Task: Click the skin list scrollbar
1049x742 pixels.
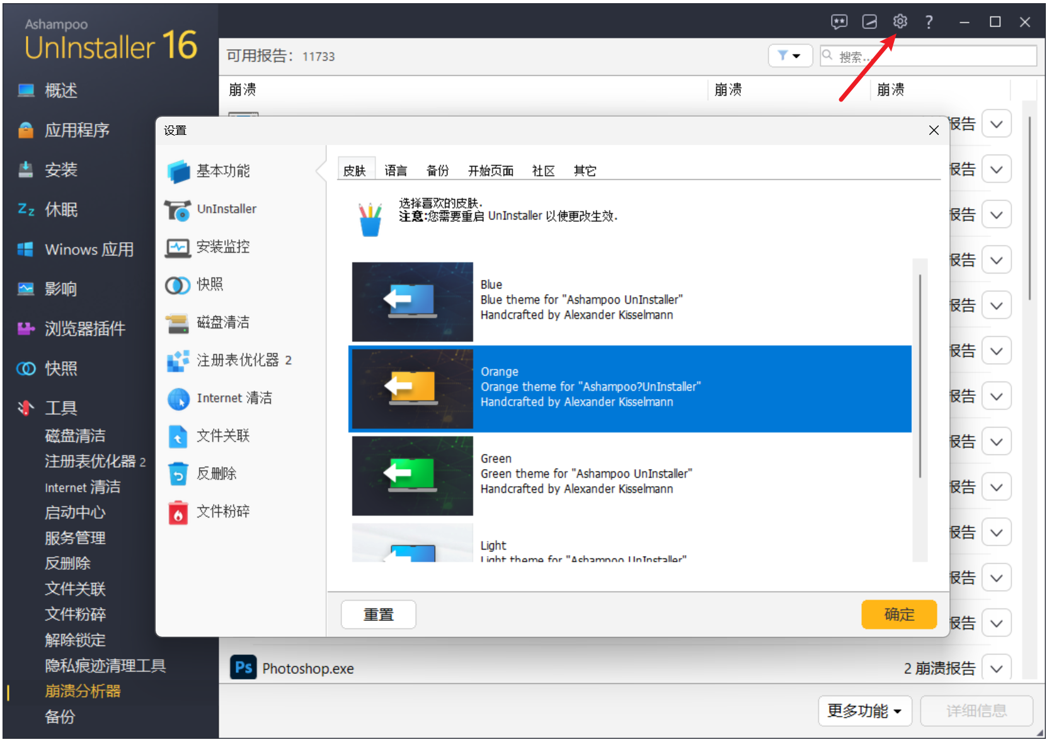Action: coord(920,376)
